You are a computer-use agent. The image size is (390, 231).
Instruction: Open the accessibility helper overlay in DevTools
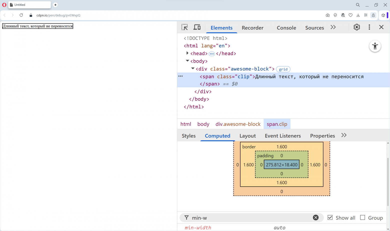pyautogui.click(x=375, y=46)
